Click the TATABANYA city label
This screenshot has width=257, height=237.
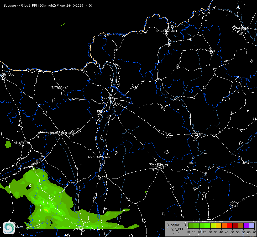click(60, 87)
